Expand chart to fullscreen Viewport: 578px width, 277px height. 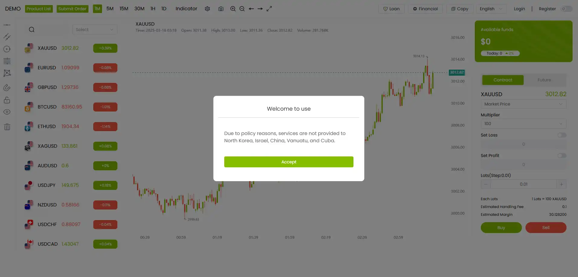[269, 9]
